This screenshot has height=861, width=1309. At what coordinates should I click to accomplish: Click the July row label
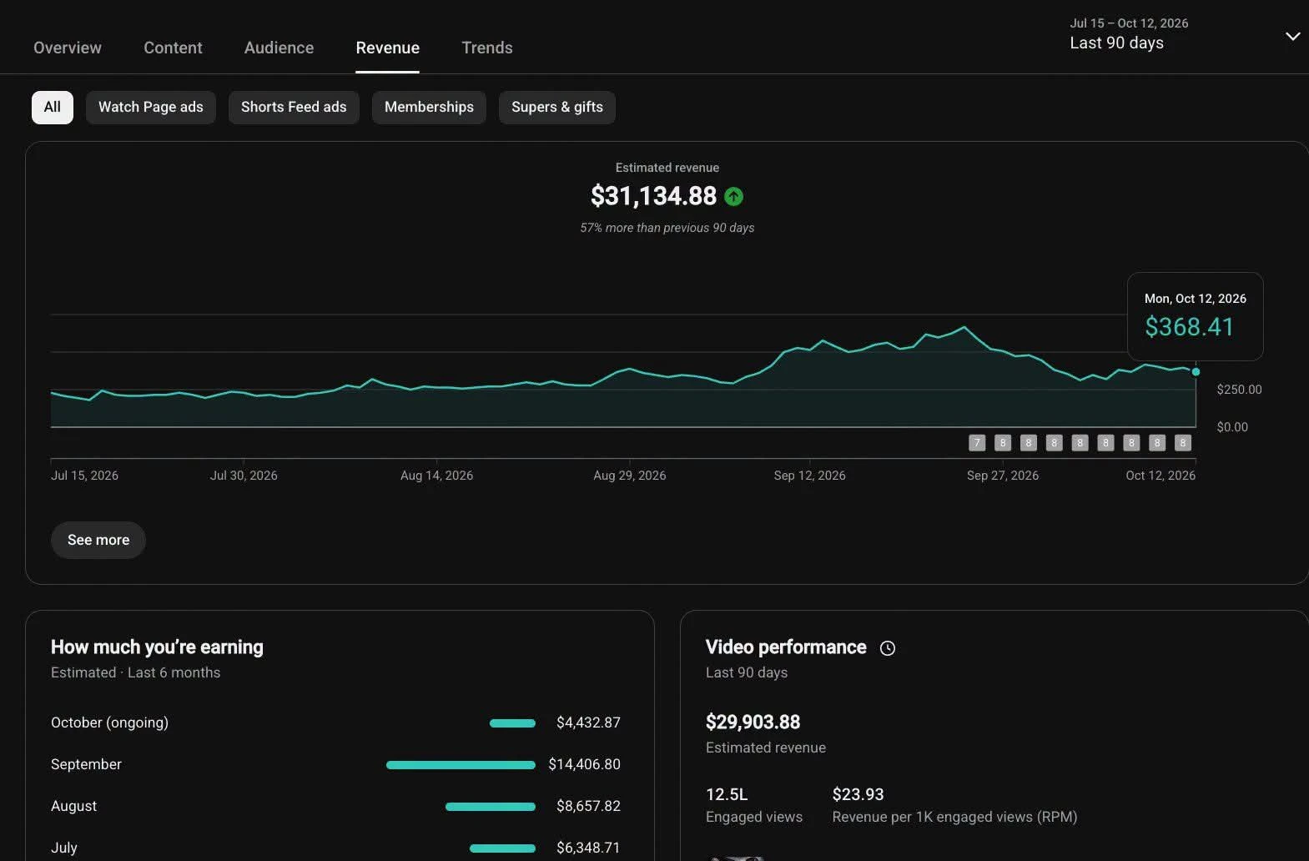[64, 848]
